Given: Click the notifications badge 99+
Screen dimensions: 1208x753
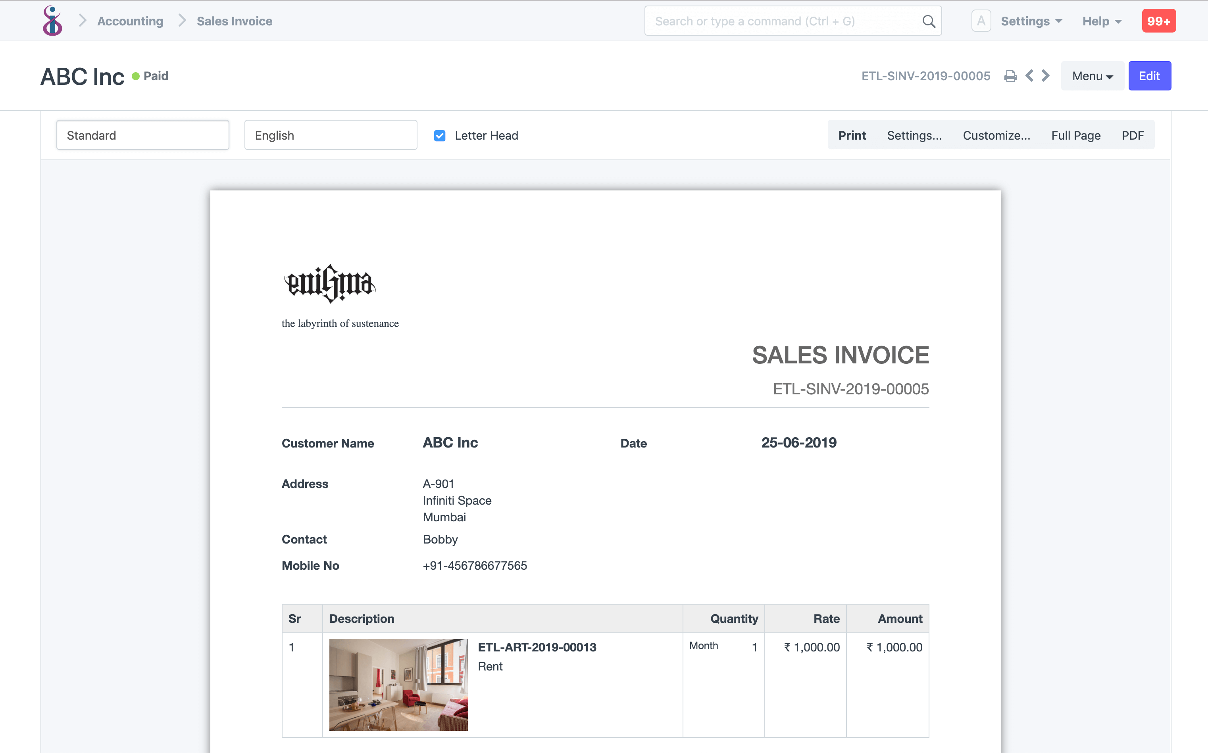Looking at the screenshot, I should coord(1160,19).
